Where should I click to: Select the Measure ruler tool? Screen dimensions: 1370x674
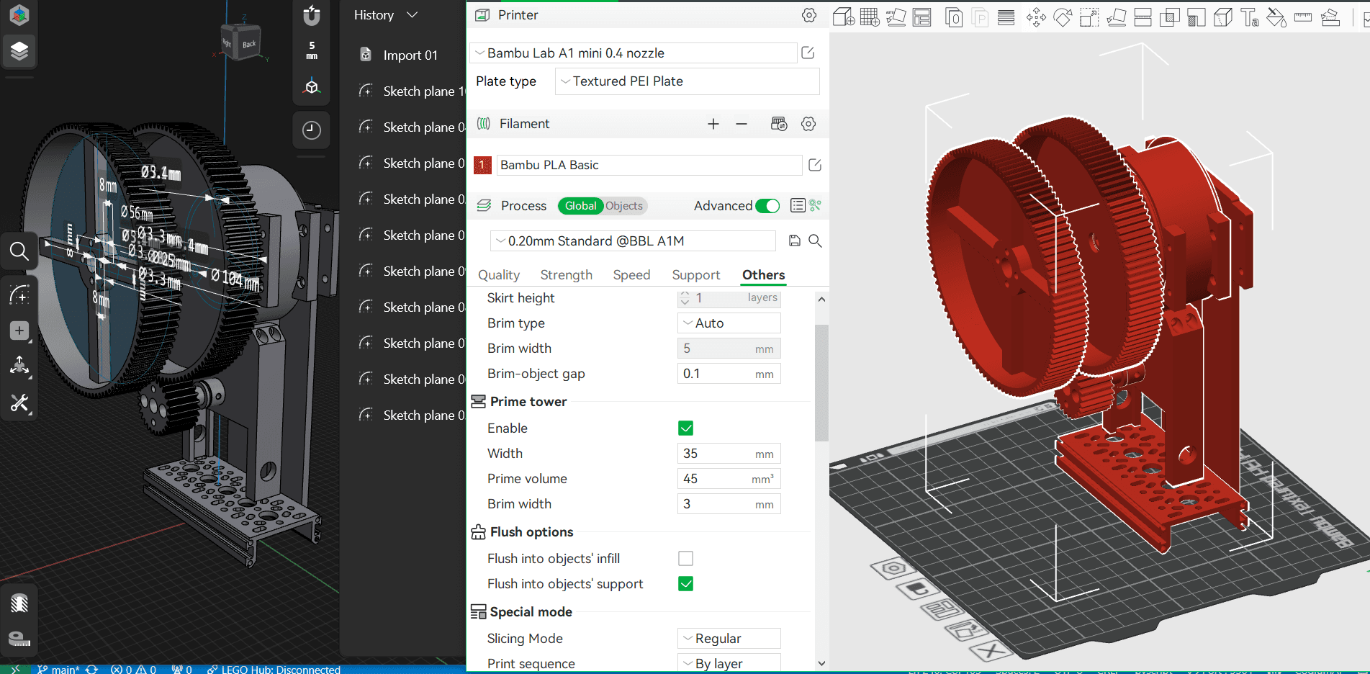coord(1303,17)
